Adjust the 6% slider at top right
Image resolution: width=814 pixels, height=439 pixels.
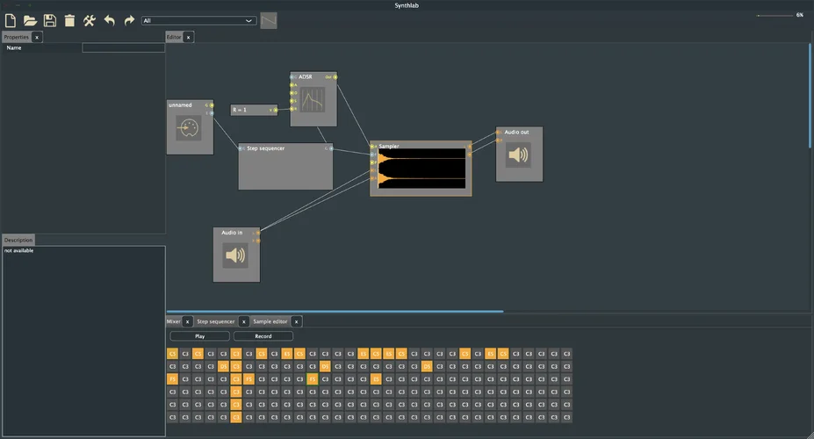click(775, 16)
